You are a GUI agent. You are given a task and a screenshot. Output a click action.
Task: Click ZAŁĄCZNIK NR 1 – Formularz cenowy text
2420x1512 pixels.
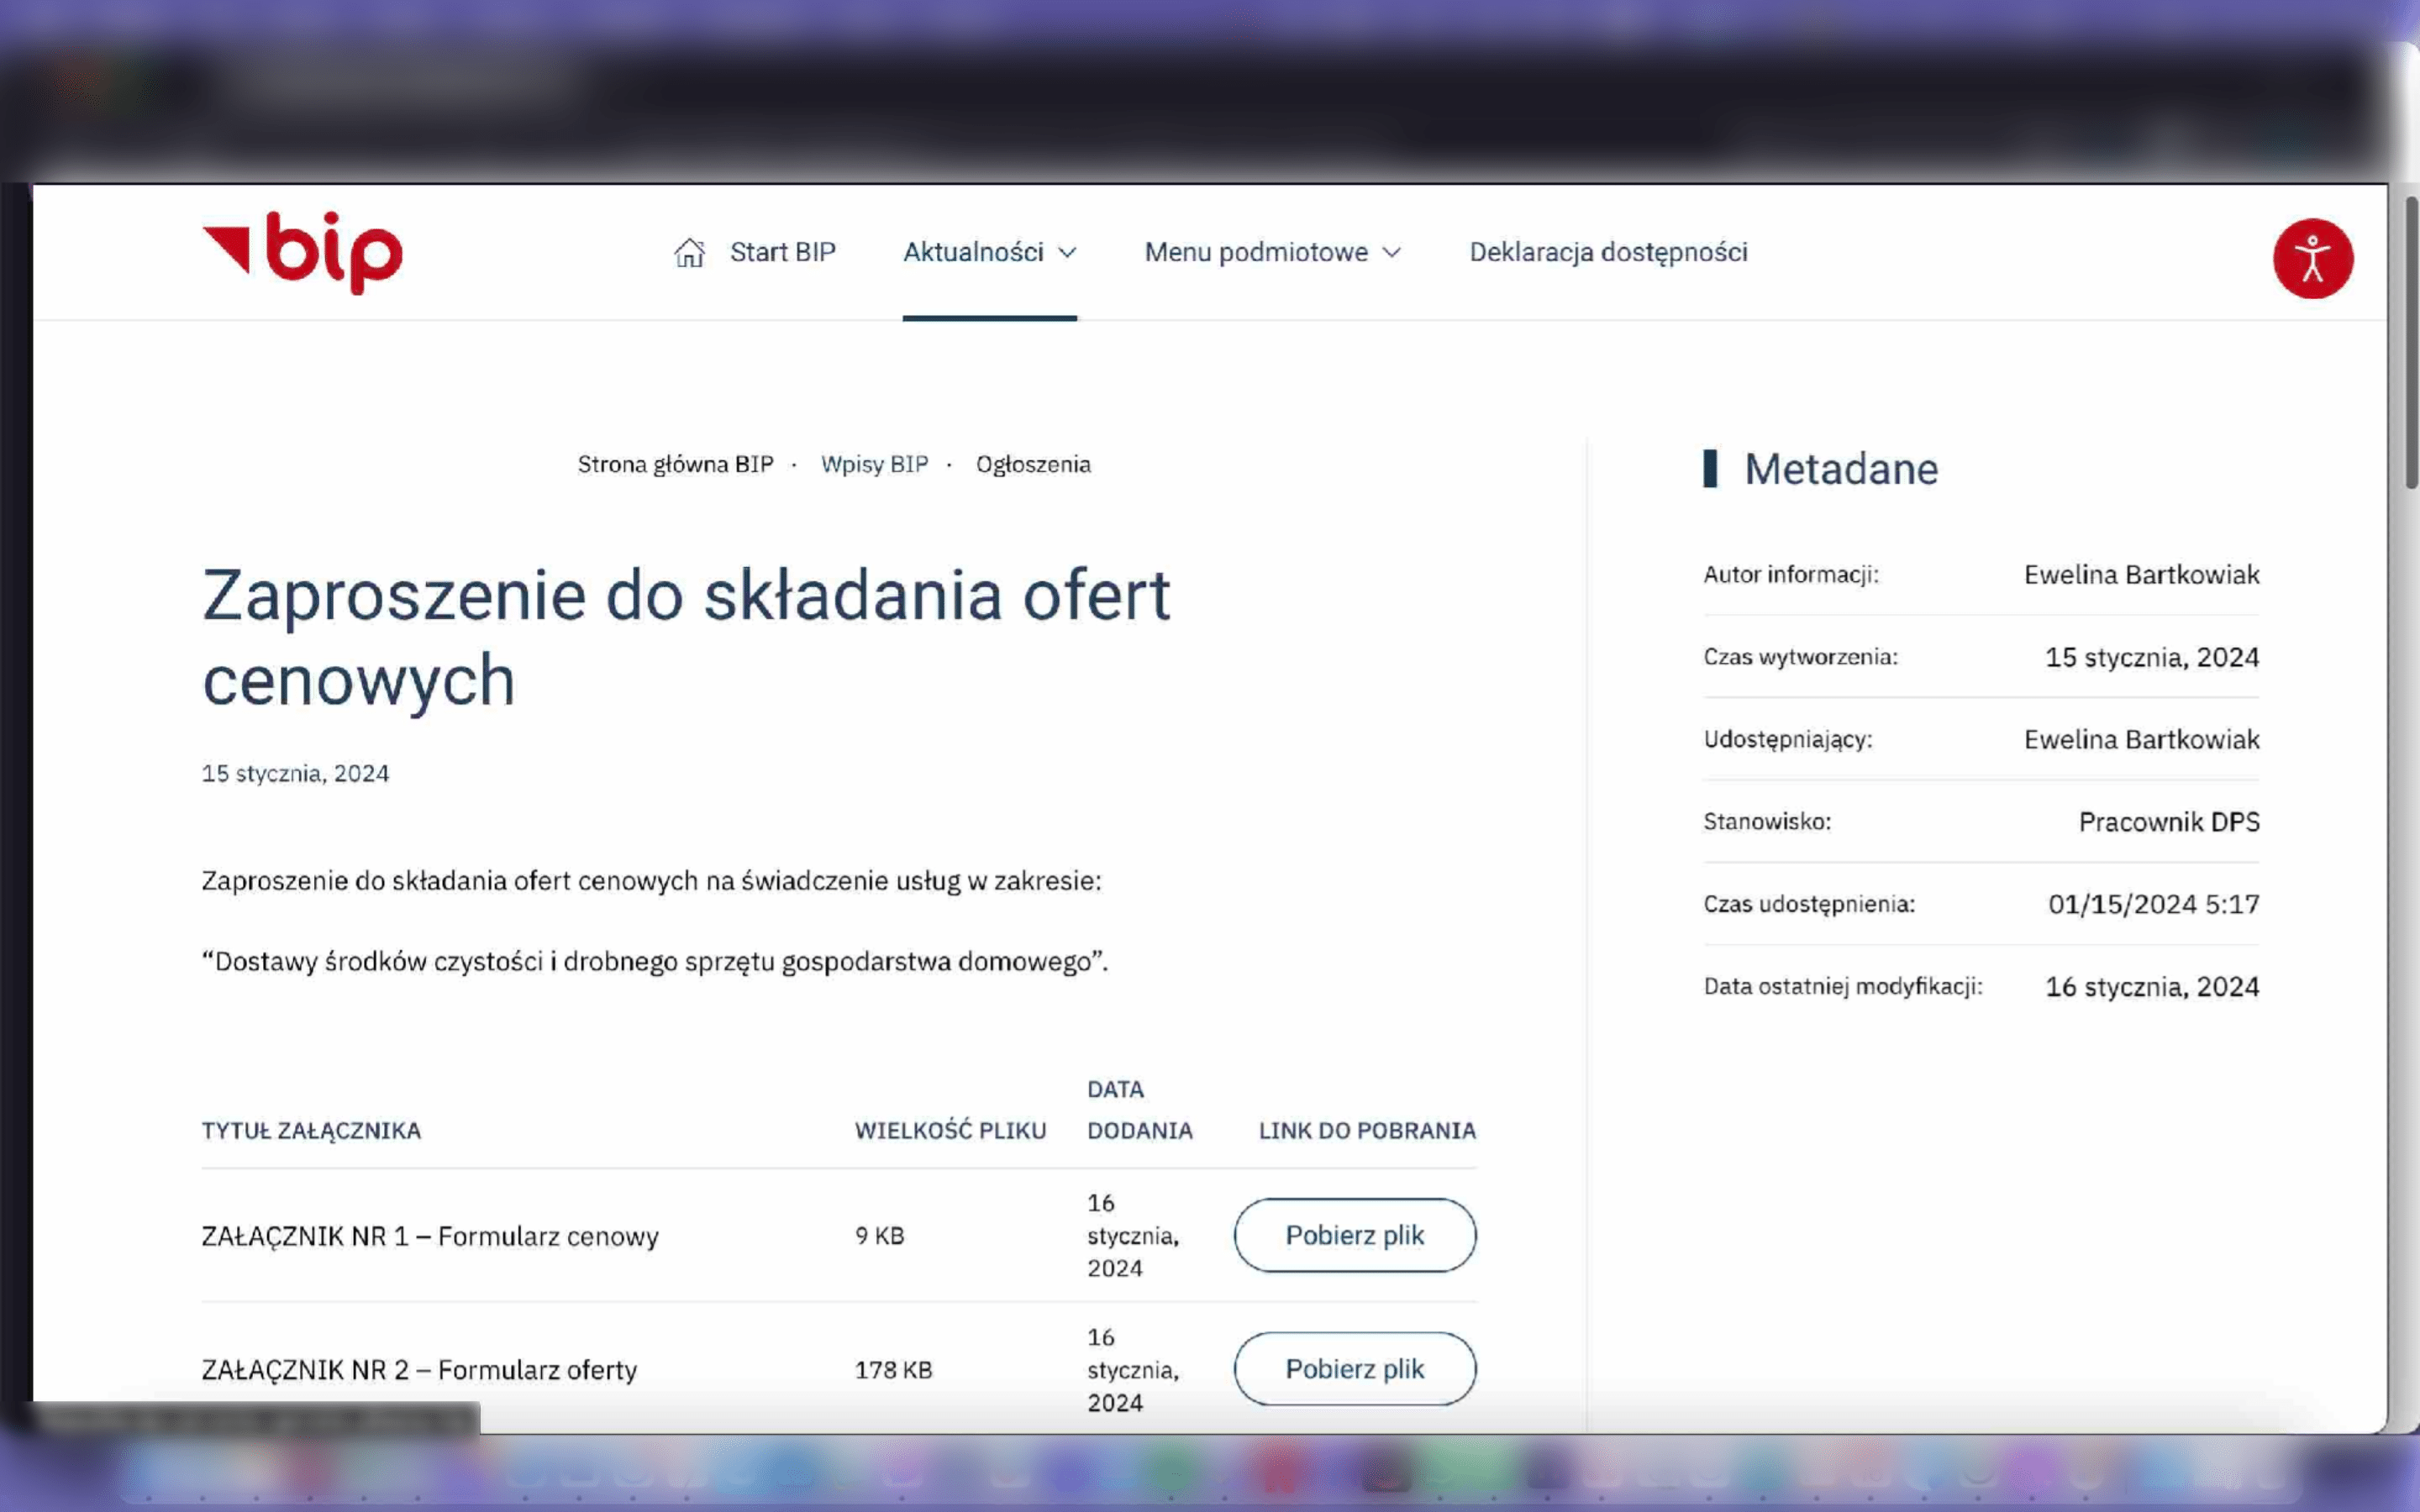pos(430,1236)
